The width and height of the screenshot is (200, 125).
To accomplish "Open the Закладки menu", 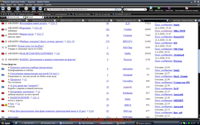I will [x=29, y=5].
